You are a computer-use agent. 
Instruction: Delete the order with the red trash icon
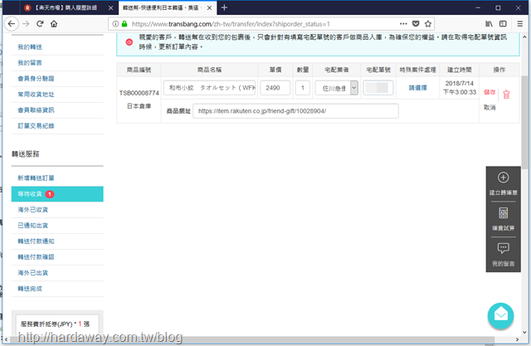click(506, 94)
